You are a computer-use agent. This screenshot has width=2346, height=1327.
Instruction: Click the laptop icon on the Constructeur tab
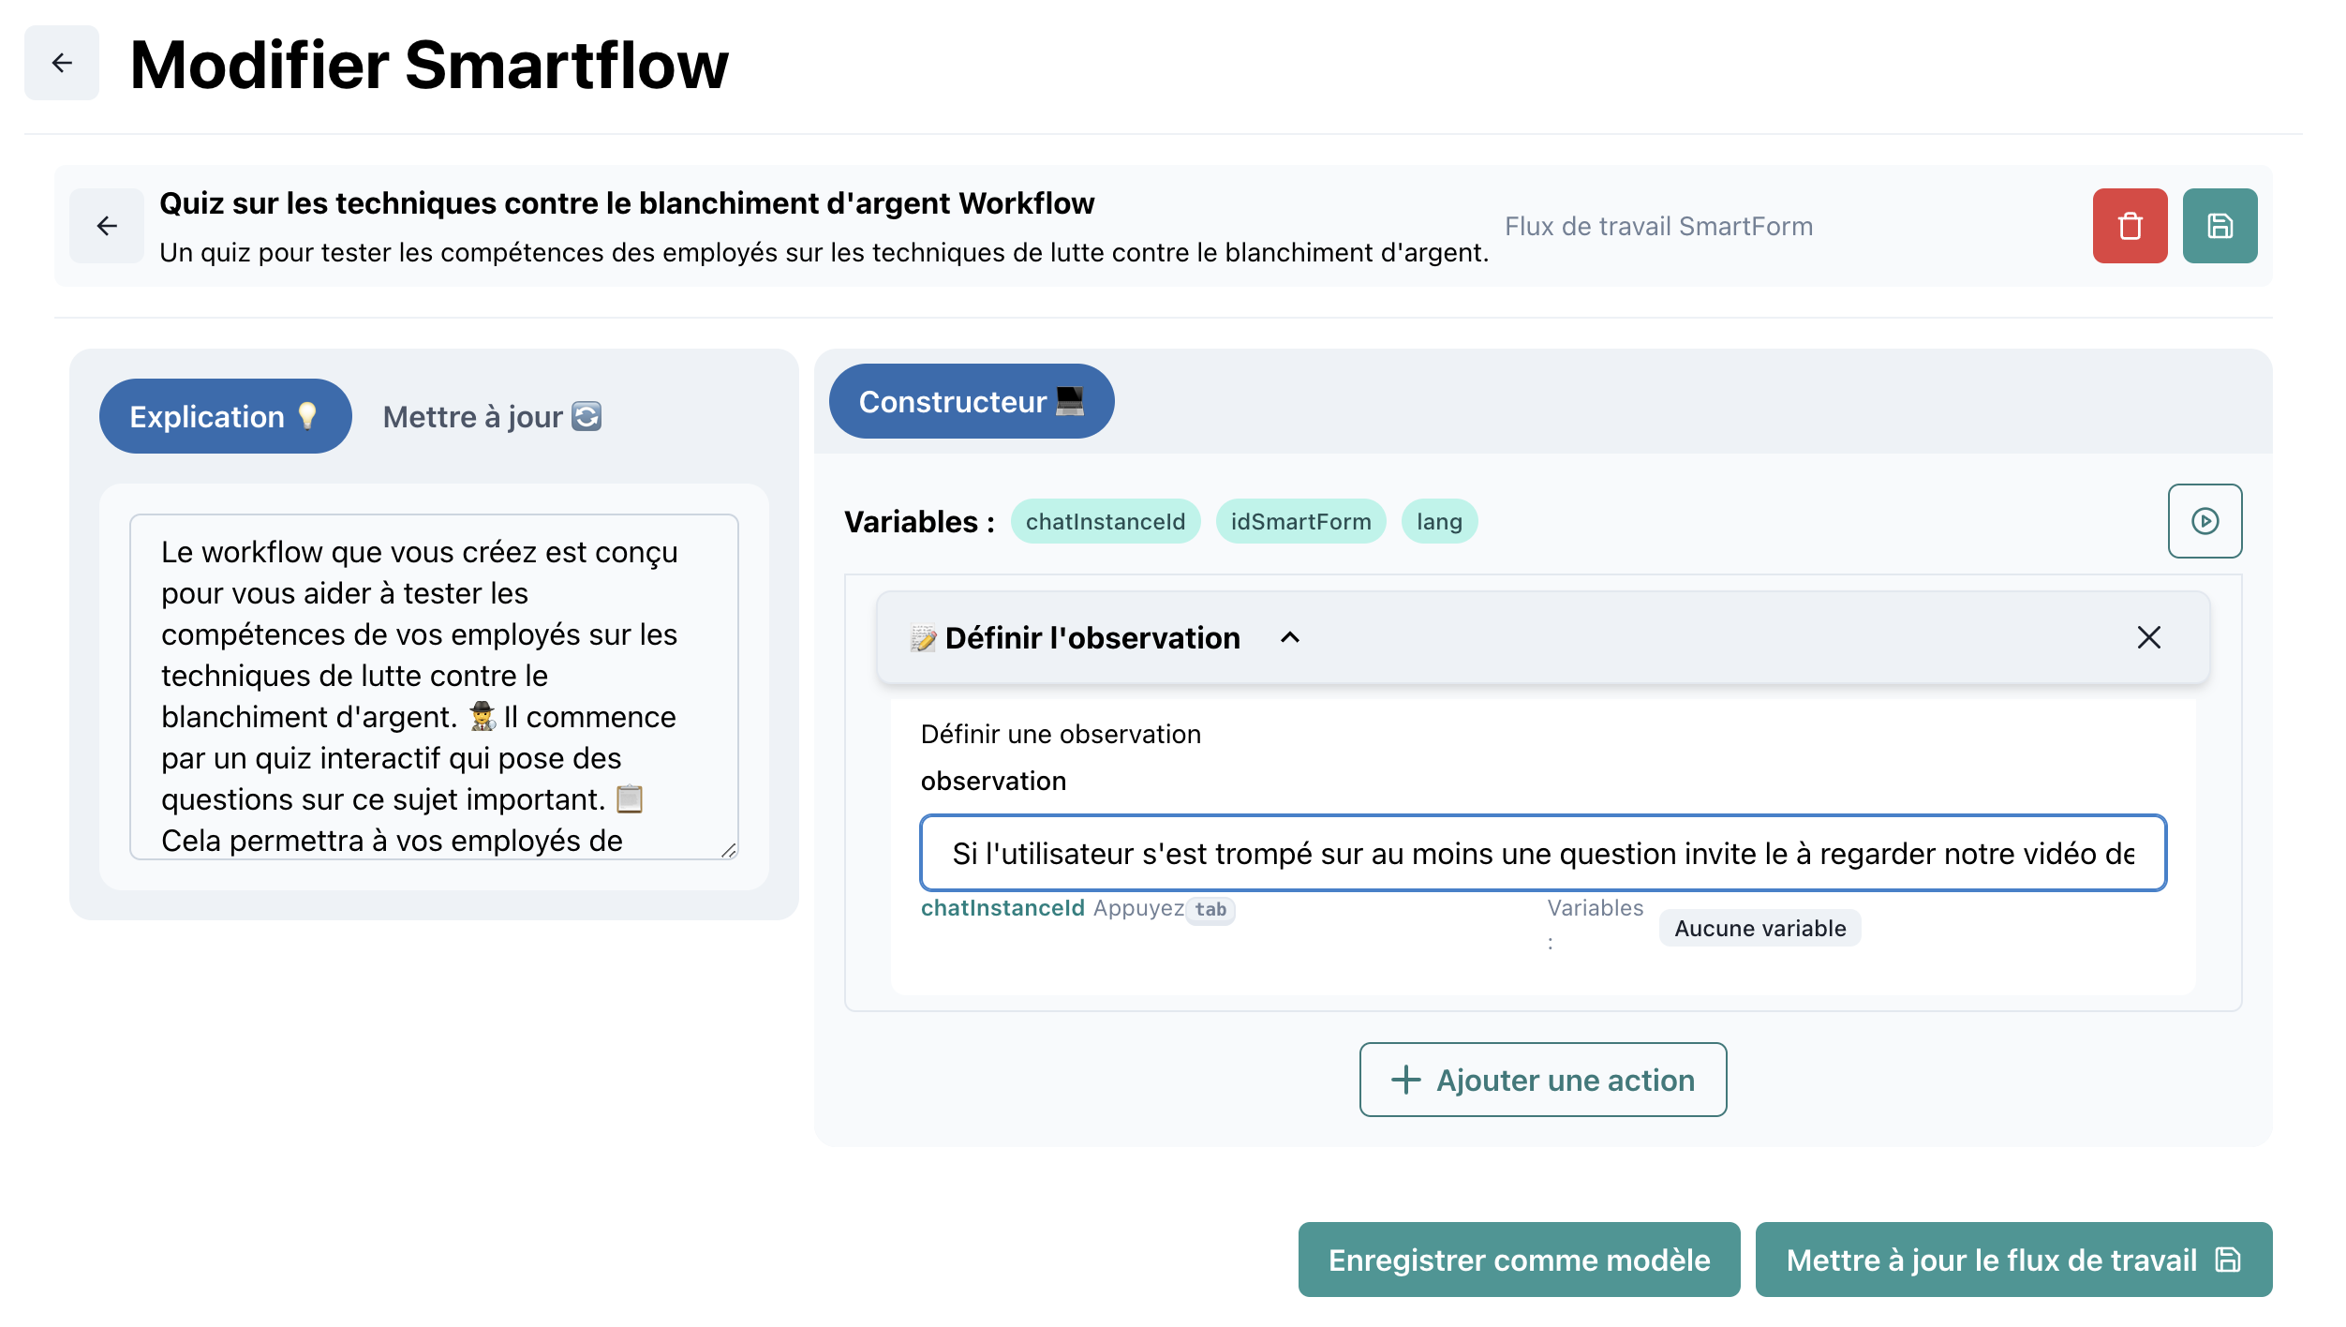(x=1070, y=401)
